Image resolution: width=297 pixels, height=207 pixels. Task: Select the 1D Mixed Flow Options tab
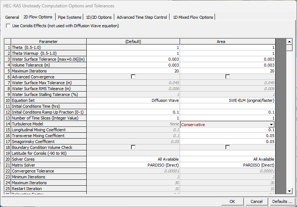(193, 17)
